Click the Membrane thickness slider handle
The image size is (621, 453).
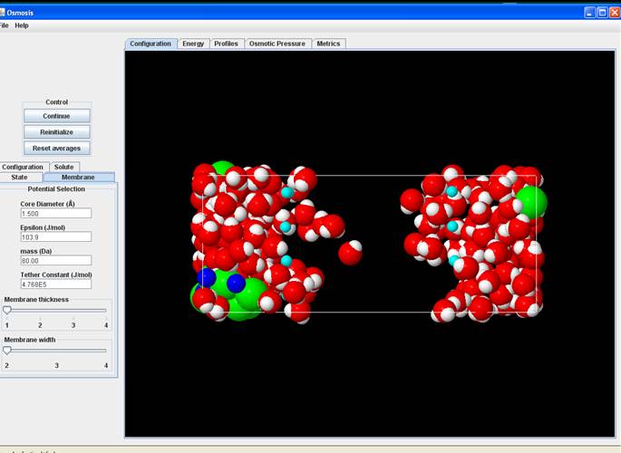click(7, 310)
